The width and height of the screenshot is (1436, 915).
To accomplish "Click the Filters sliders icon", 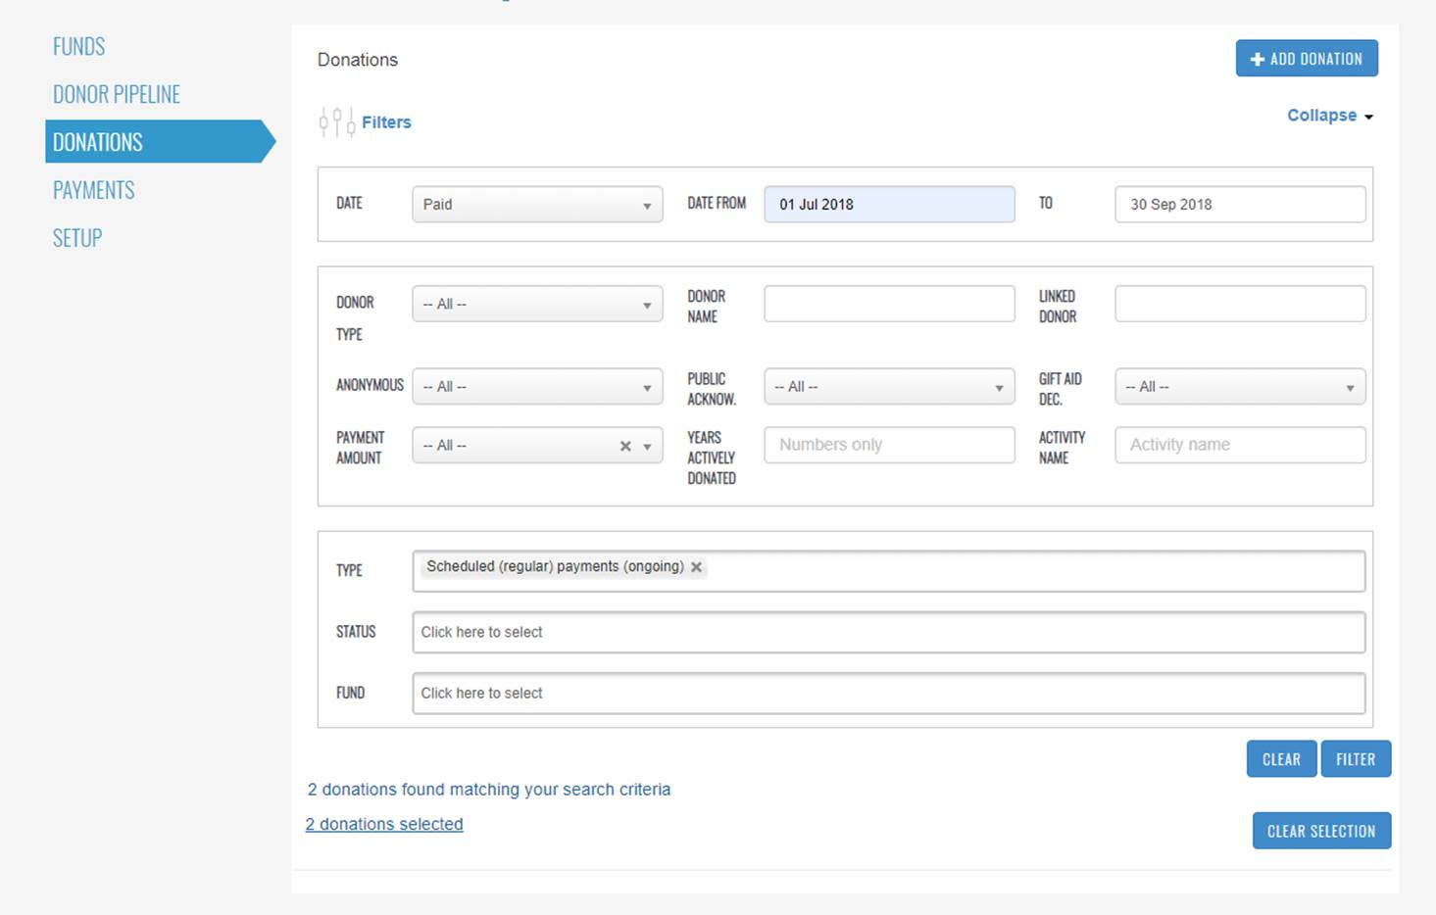I will point(336,122).
